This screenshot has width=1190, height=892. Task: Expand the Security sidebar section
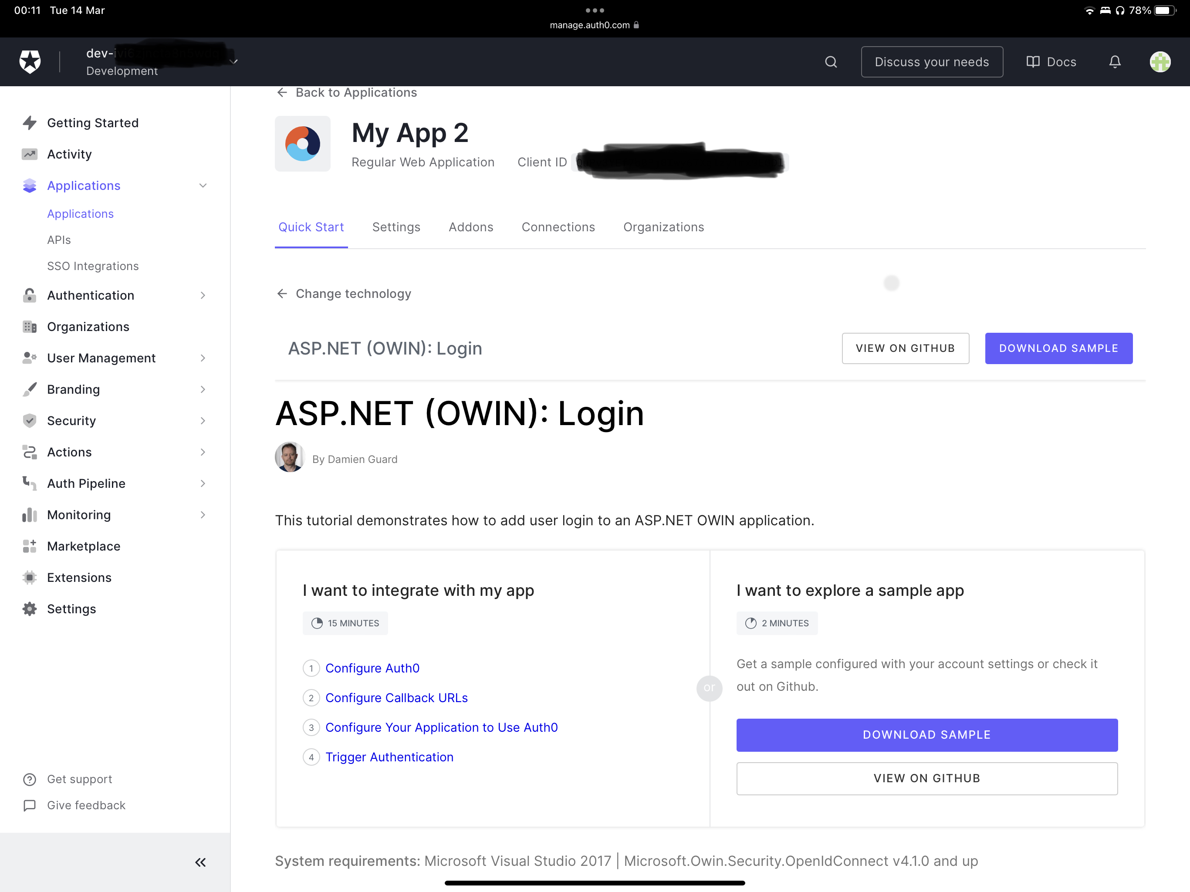pyautogui.click(x=203, y=421)
